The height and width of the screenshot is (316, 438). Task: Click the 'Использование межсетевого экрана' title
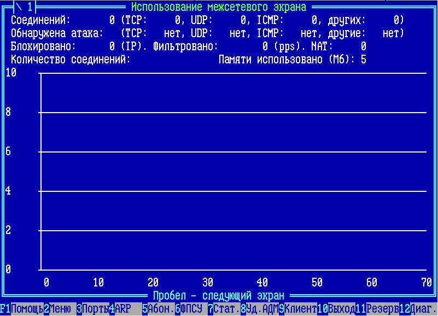tap(219, 7)
